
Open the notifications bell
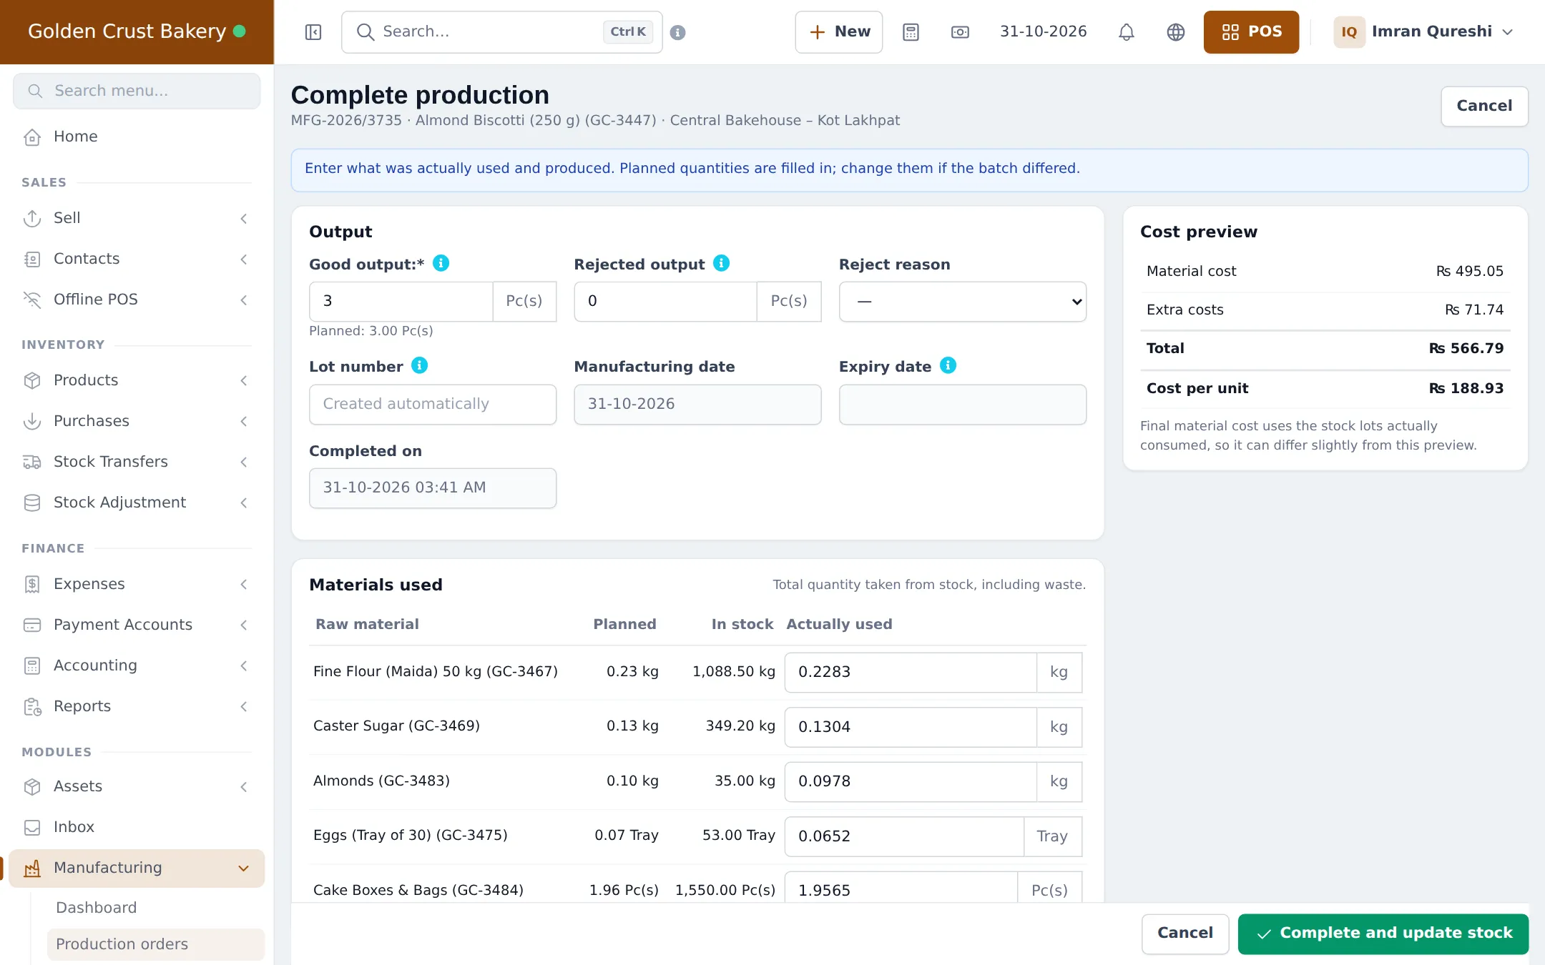coord(1127,32)
